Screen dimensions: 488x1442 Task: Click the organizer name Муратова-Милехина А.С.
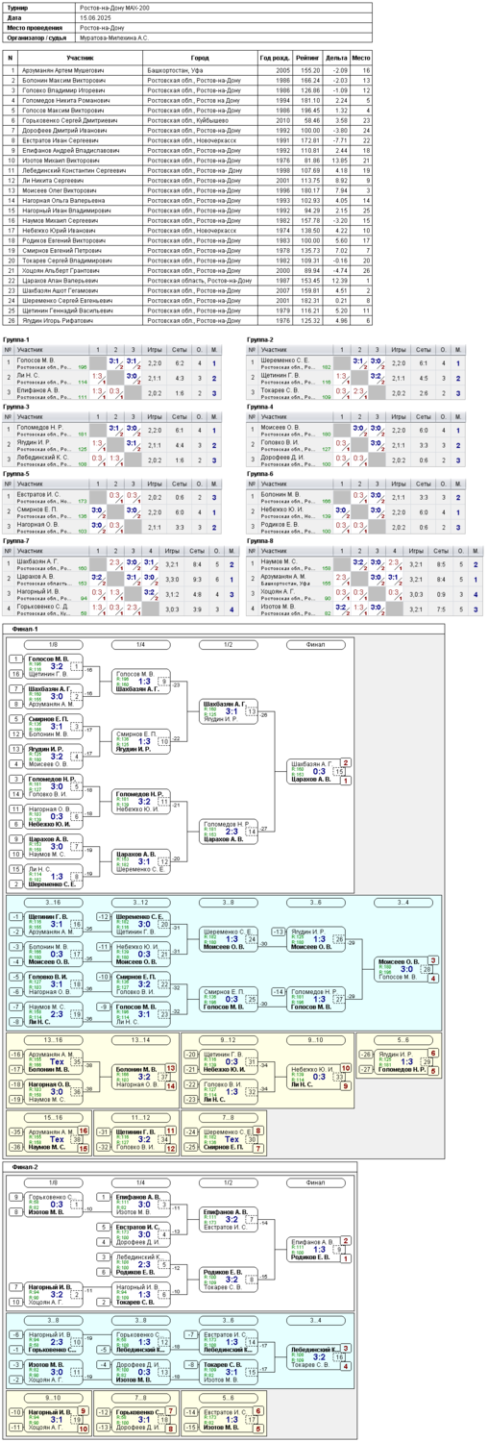click(114, 37)
